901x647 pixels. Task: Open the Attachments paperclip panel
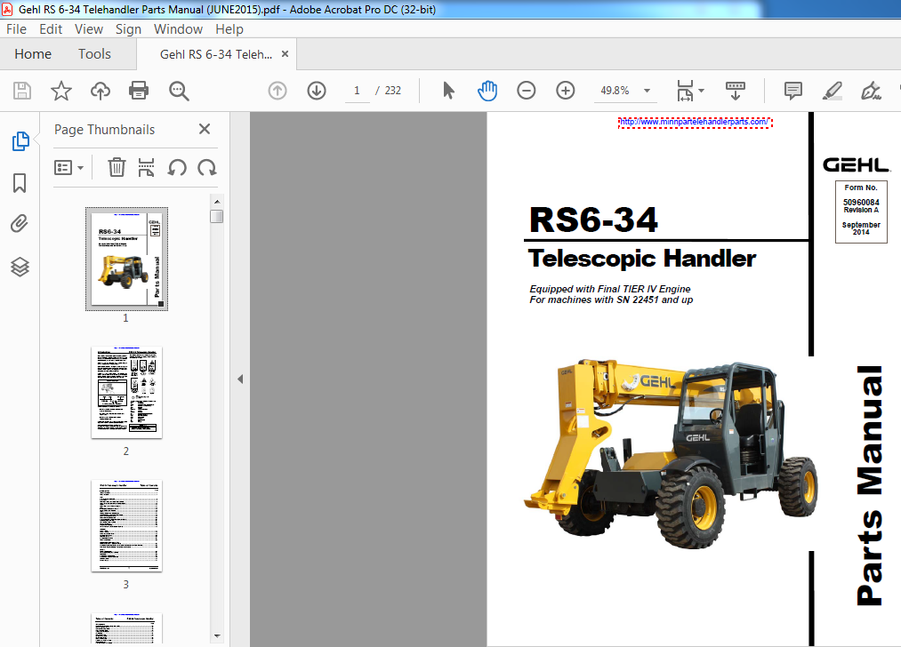click(20, 223)
